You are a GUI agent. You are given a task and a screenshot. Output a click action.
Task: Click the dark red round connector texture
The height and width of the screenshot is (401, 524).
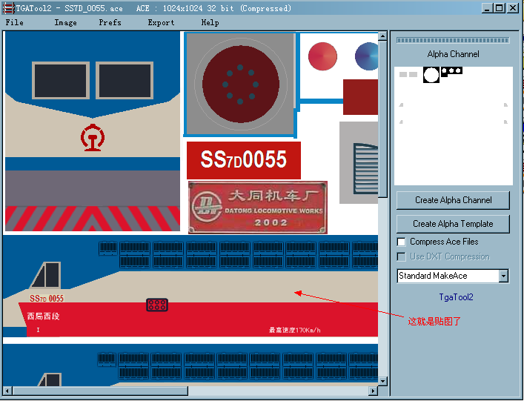pos(240,84)
